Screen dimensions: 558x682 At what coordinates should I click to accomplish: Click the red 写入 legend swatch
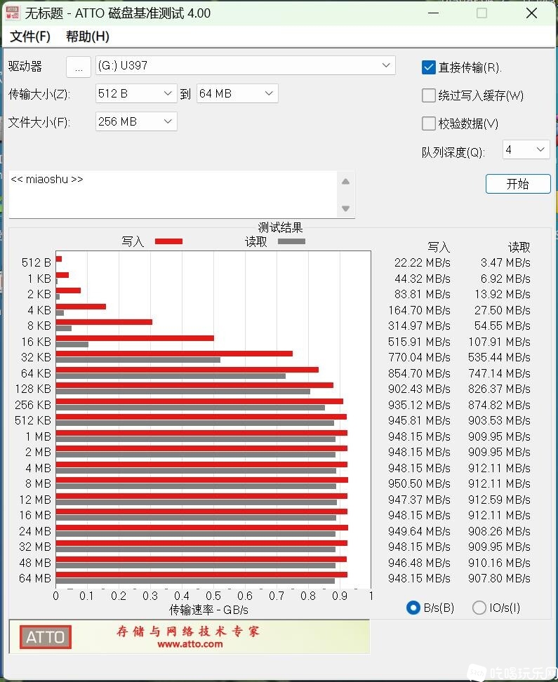point(169,241)
